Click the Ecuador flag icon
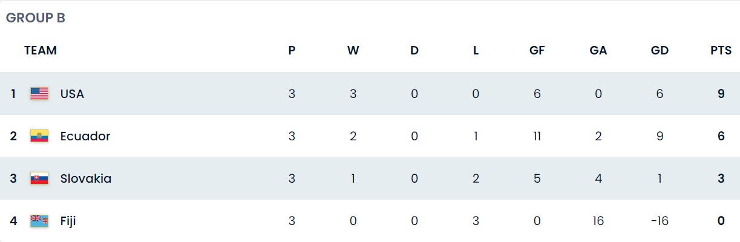 point(39,136)
